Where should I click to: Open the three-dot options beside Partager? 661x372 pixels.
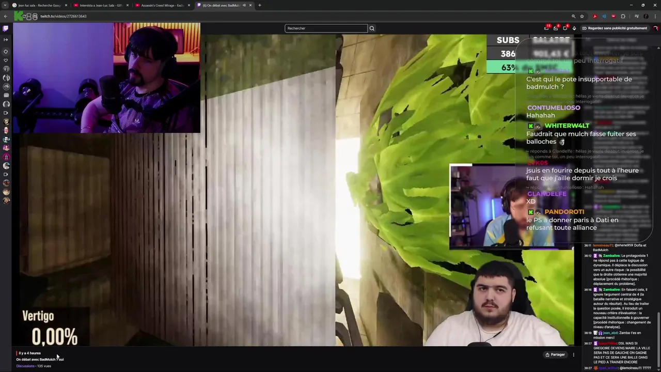[573, 354]
